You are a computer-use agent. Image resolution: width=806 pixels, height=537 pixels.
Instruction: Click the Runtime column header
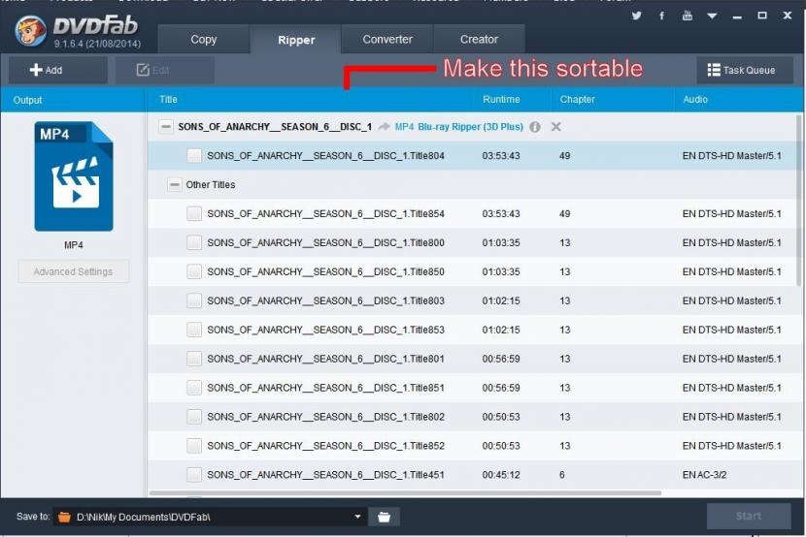pos(501,100)
